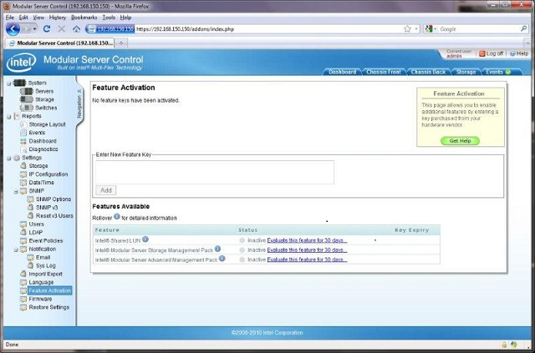Click the Firmware folder icon in navigation
Viewport: 535px width, 353px height.
click(x=23, y=299)
